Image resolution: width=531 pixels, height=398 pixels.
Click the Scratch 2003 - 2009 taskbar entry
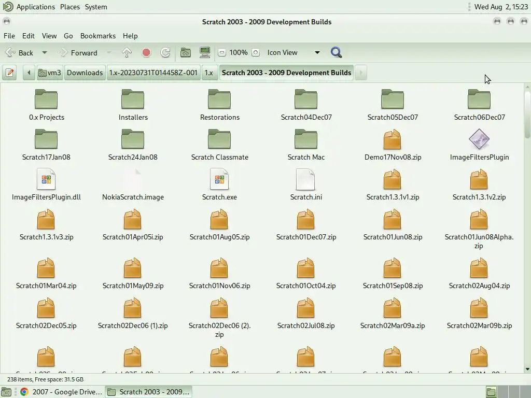click(x=148, y=392)
